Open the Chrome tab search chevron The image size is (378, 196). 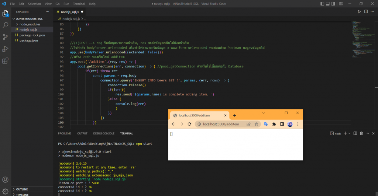264,113
